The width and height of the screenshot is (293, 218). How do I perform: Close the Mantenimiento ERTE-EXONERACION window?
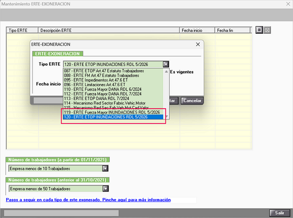click(x=288, y=4)
